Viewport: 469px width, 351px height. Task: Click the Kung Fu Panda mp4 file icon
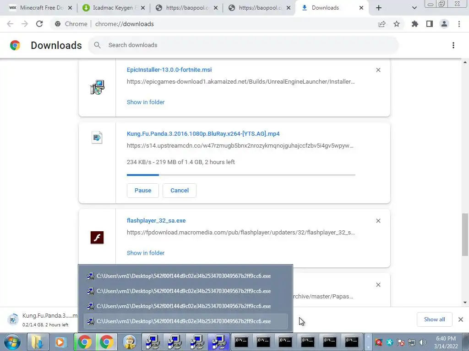click(97, 138)
